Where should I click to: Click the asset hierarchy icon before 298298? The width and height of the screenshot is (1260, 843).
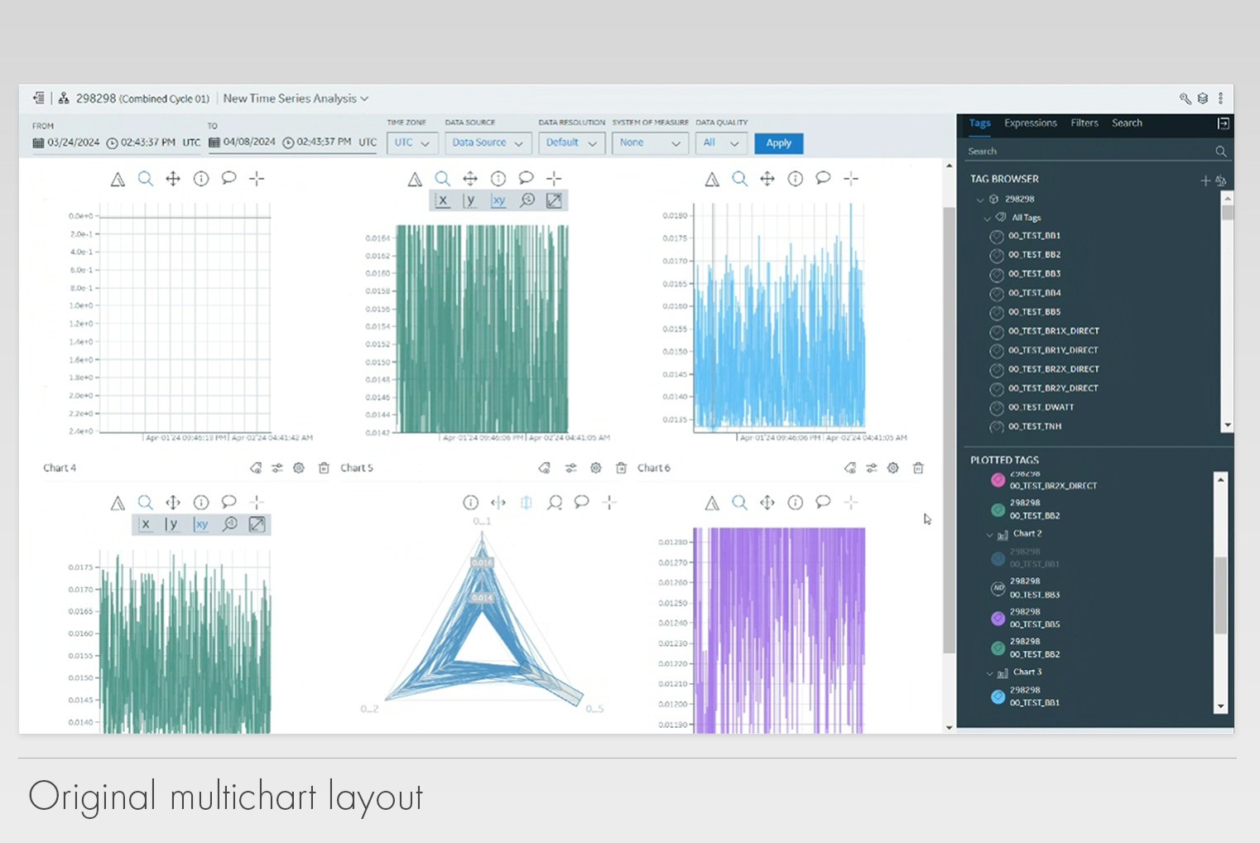pyautogui.click(x=64, y=98)
